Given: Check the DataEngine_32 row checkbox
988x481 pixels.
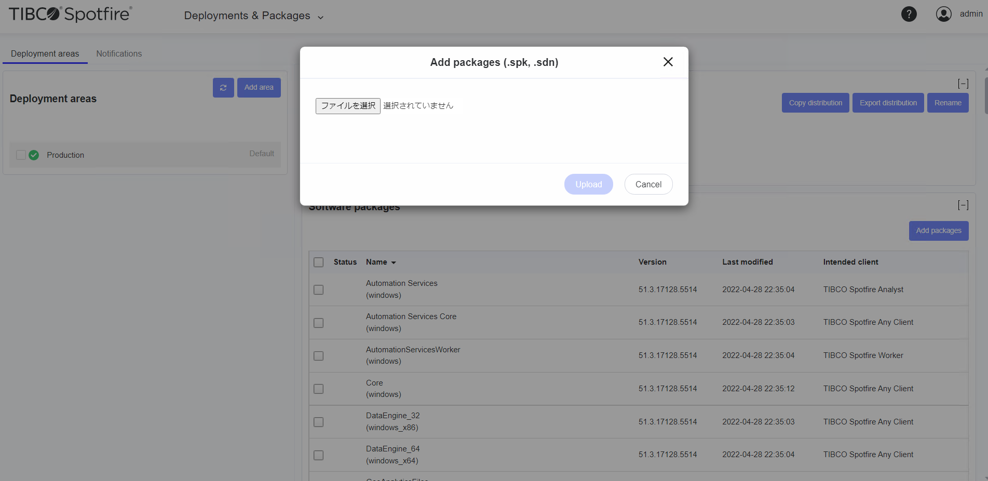Looking at the screenshot, I should 319,422.
